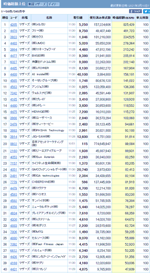Open stock code 3966 link for ユーザベース
This screenshot has height=273, width=150.
click(x=13, y=118)
